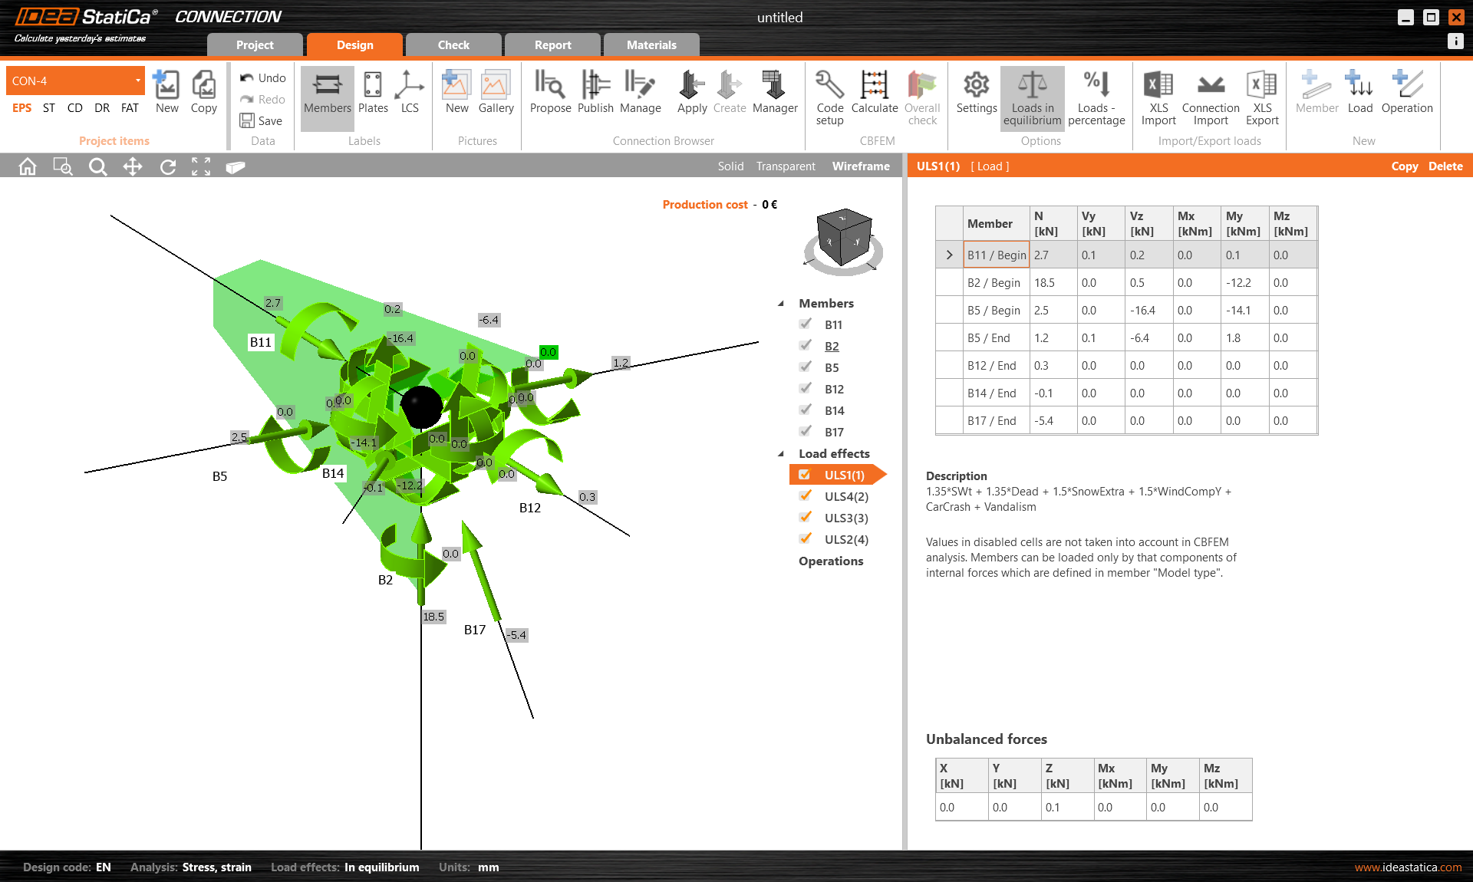Click the home view icon
The width and height of the screenshot is (1473, 882).
(x=28, y=166)
